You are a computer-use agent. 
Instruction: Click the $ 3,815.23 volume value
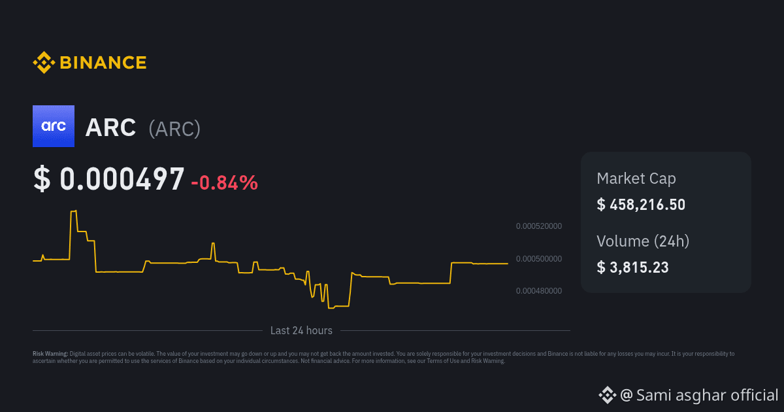632,267
